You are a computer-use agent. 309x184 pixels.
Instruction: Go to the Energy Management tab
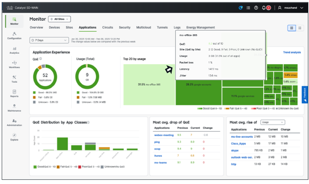201,28
